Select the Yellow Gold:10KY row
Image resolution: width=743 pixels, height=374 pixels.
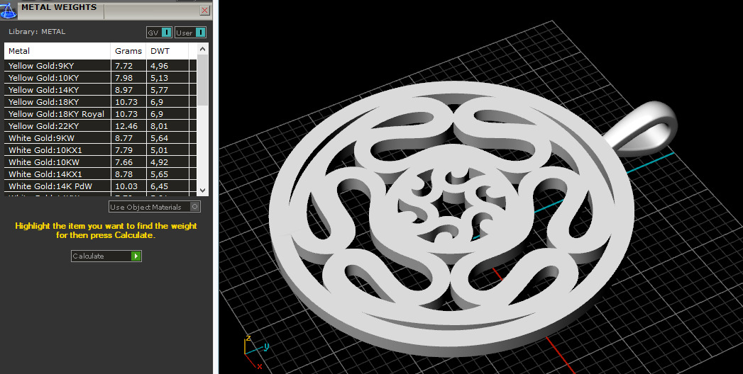pos(101,77)
